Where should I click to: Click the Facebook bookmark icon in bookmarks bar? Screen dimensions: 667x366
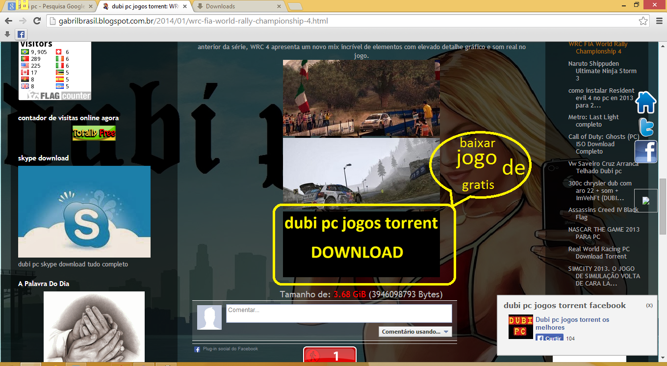[21, 34]
